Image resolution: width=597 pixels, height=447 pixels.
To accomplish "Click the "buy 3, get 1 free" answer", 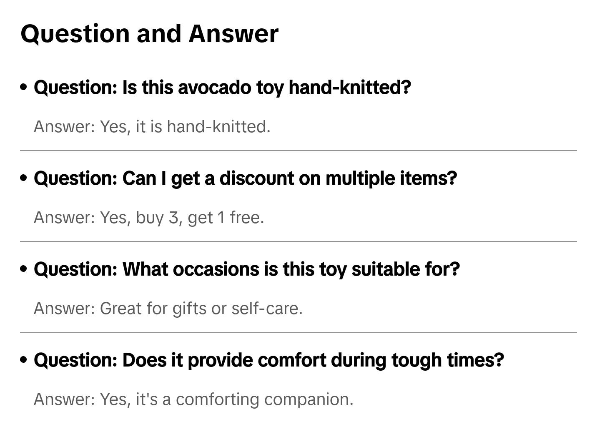I will 149,218.
